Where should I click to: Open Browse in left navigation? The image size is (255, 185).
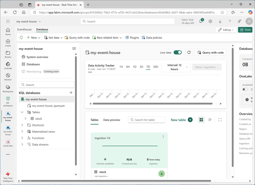pyautogui.click(x=8, y=54)
